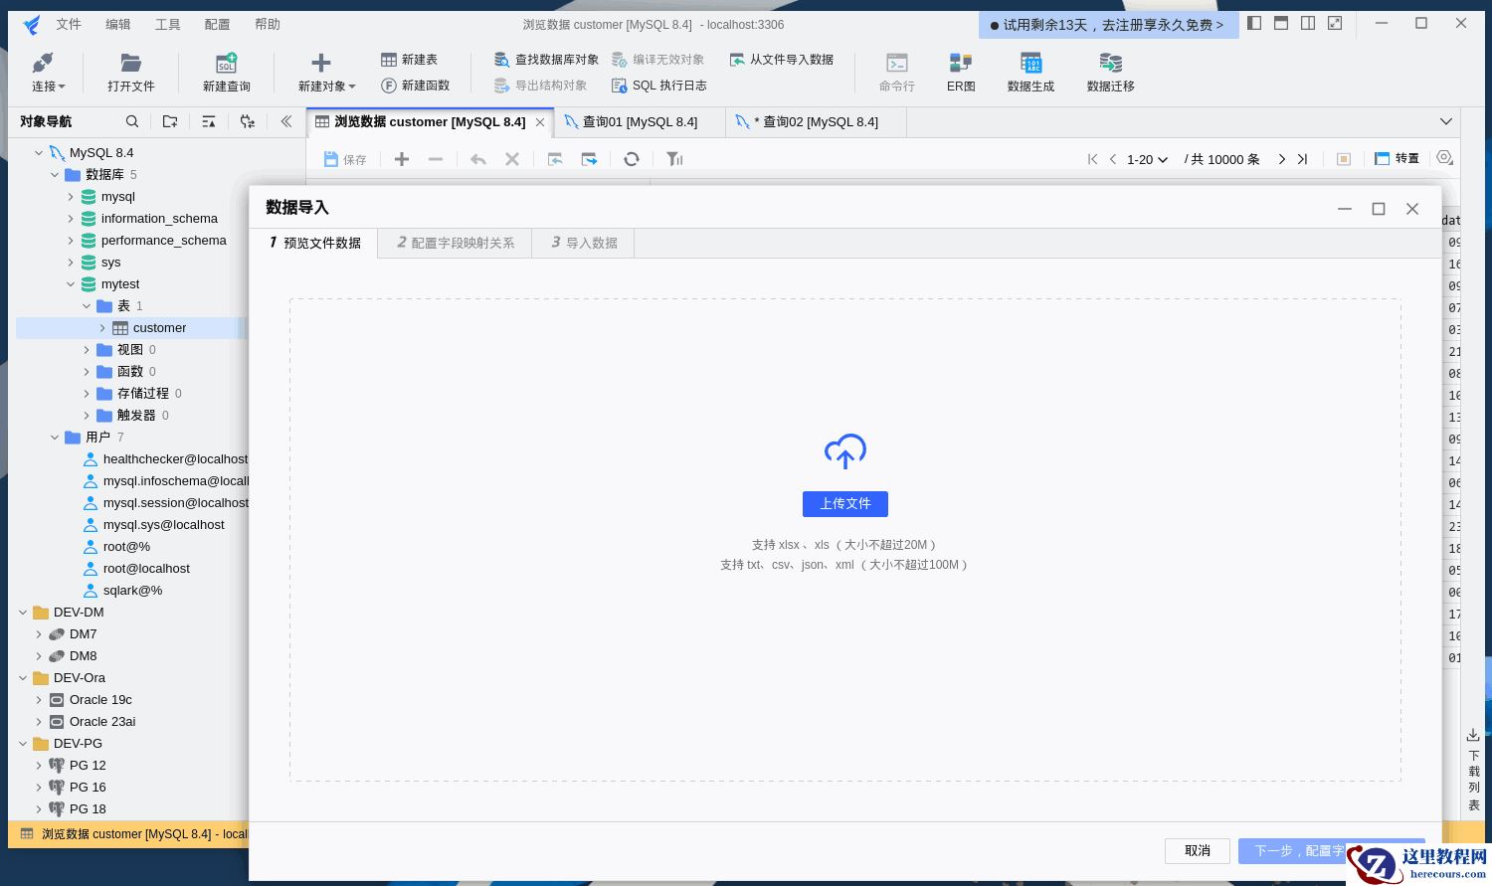Image resolution: width=1492 pixels, height=886 pixels.
Task: Open the 1-20 page range dropdown
Action: click(x=1147, y=159)
